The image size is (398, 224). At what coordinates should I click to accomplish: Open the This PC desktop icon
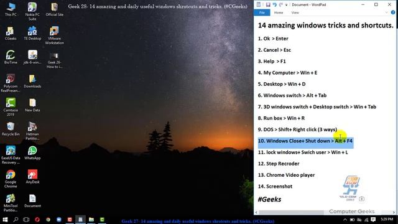(x=11, y=10)
